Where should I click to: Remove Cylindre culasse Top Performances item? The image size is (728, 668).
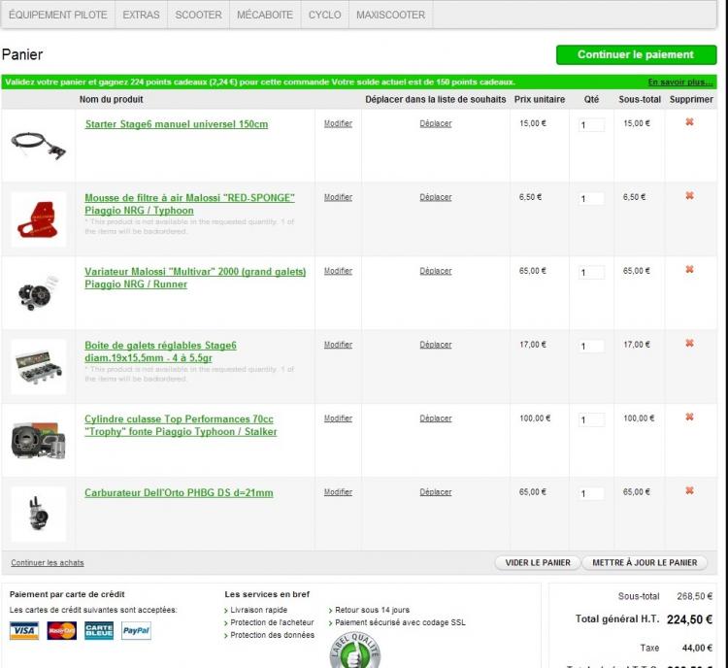tap(689, 417)
